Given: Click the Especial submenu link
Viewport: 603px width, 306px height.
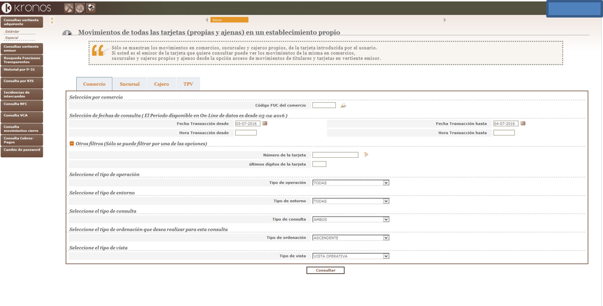Looking at the screenshot, I should point(12,37).
